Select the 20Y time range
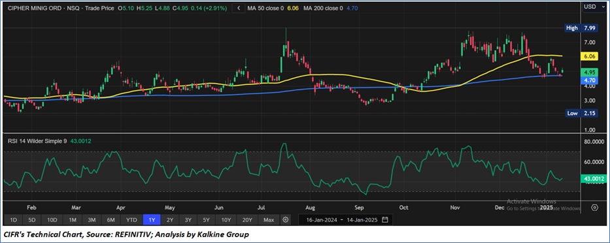This screenshot has width=610, height=243. point(247,220)
